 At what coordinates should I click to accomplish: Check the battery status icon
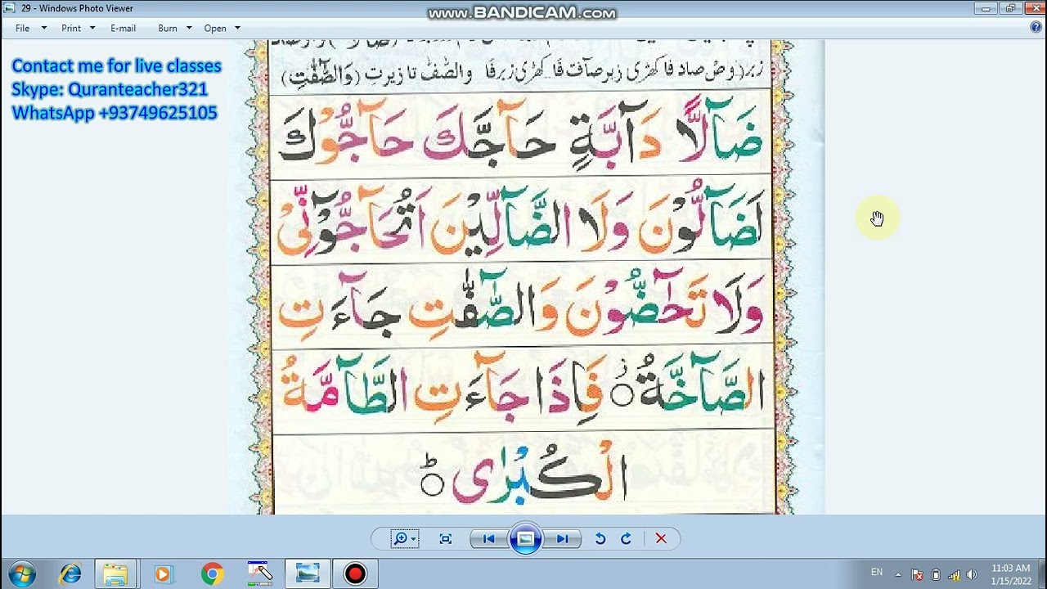pyautogui.click(x=936, y=574)
